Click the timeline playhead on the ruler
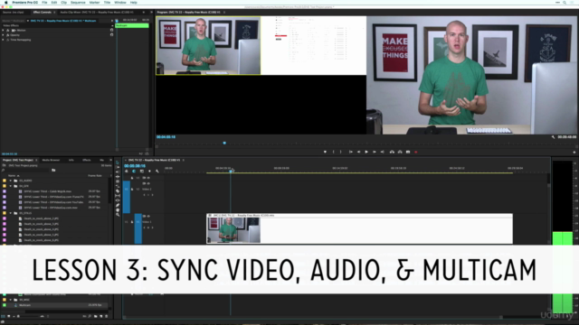 [x=232, y=171]
